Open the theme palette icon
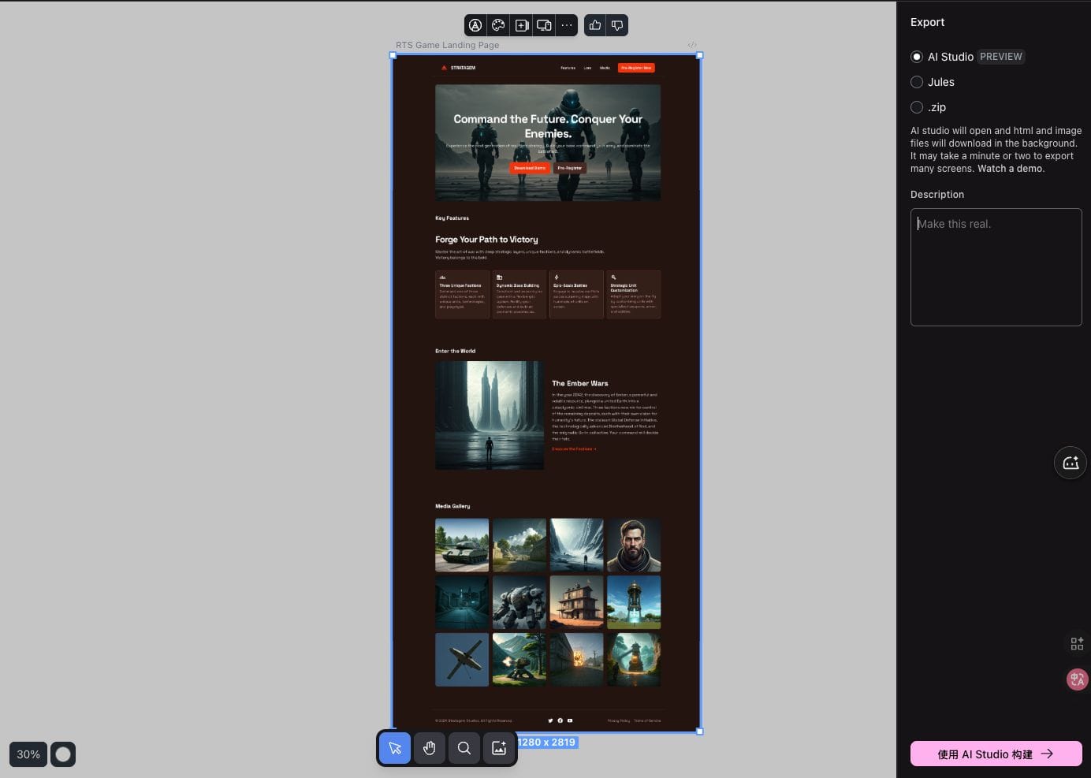 tap(498, 25)
